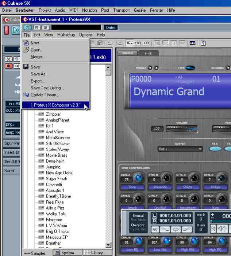Select Export... from the File menu

tap(56, 81)
